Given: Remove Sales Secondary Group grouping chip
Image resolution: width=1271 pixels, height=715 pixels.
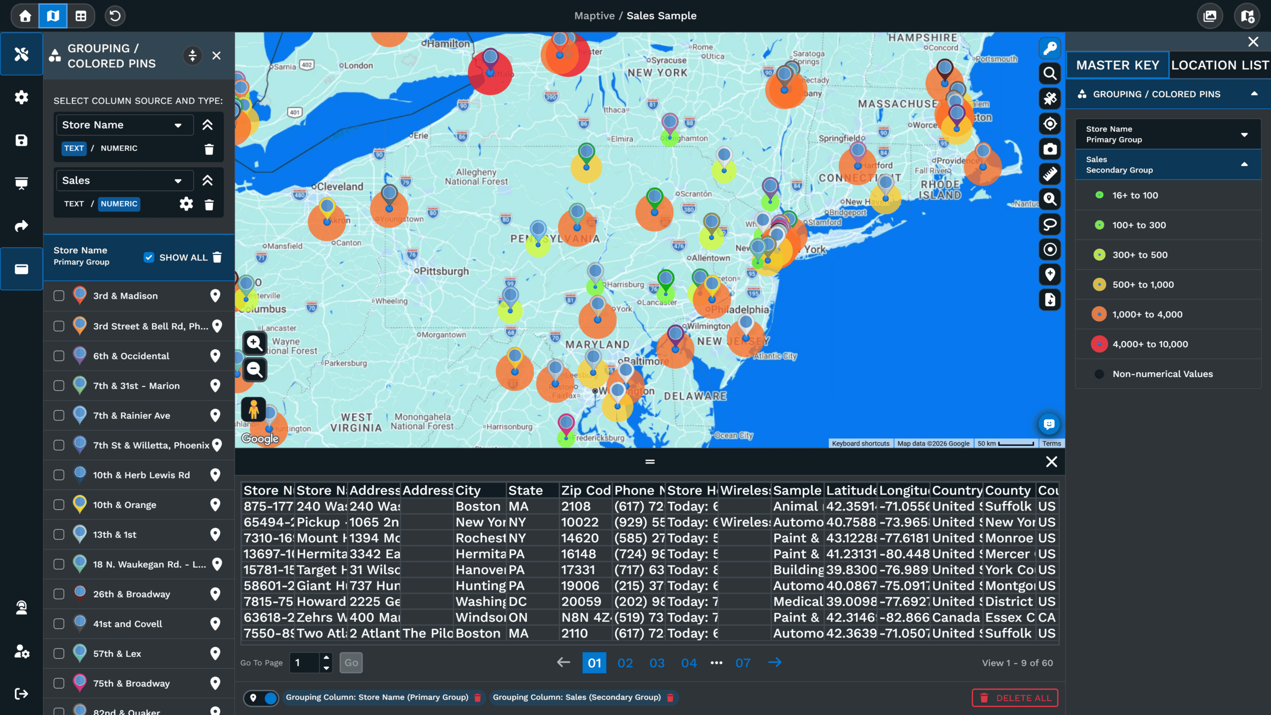Looking at the screenshot, I should coord(670,698).
